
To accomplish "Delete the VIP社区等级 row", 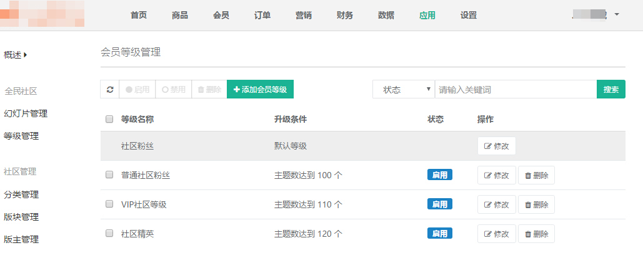I will [x=536, y=205].
